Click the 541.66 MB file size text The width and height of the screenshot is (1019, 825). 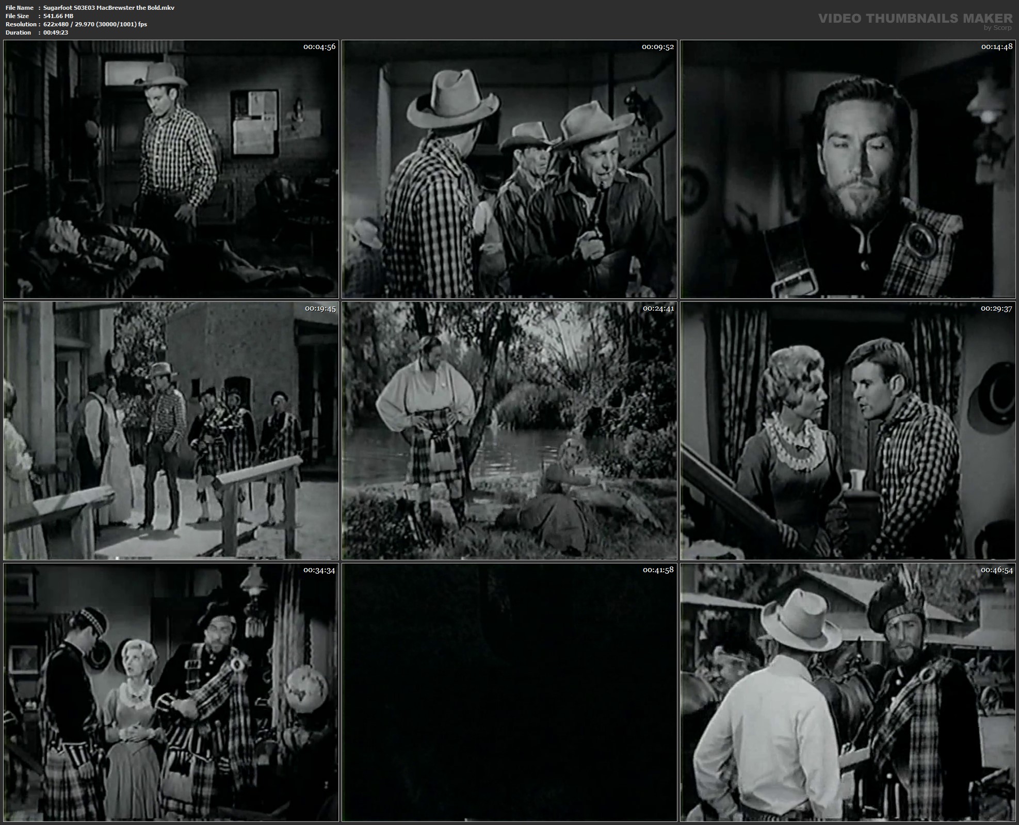pyautogui.click(x=58, y=16)
